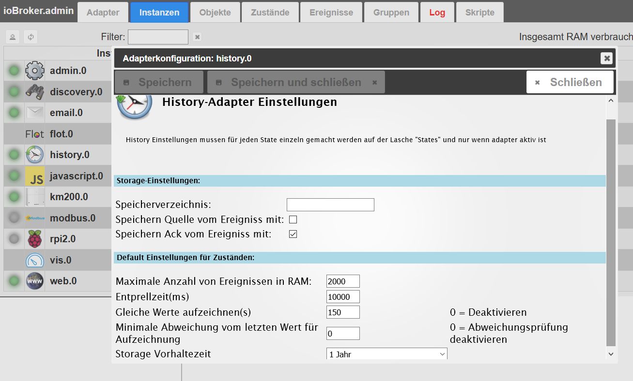Image resolution: width=633 pixels, height=381 pixels.
Task: Click the javascript.0 JS icon
Action: pyautogui.click(x=34, y=176)
